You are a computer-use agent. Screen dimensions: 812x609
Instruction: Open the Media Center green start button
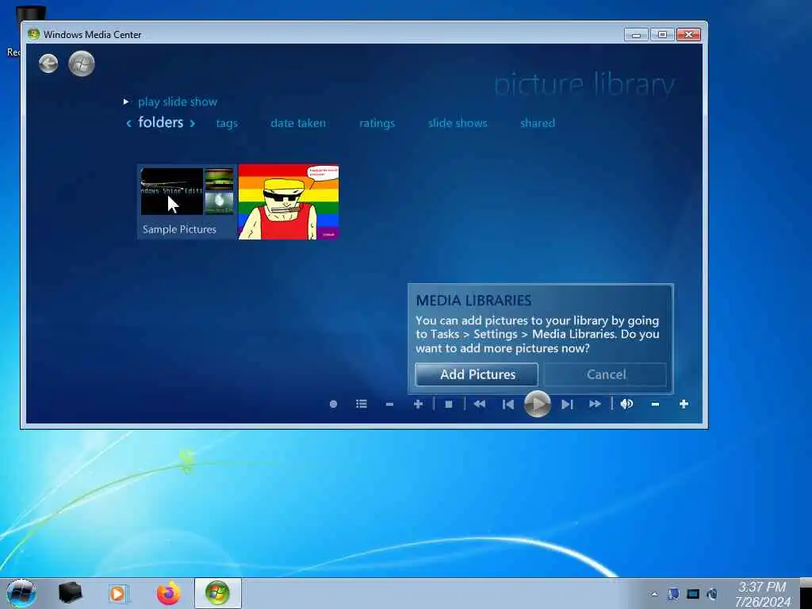click(x=82, y=63)
